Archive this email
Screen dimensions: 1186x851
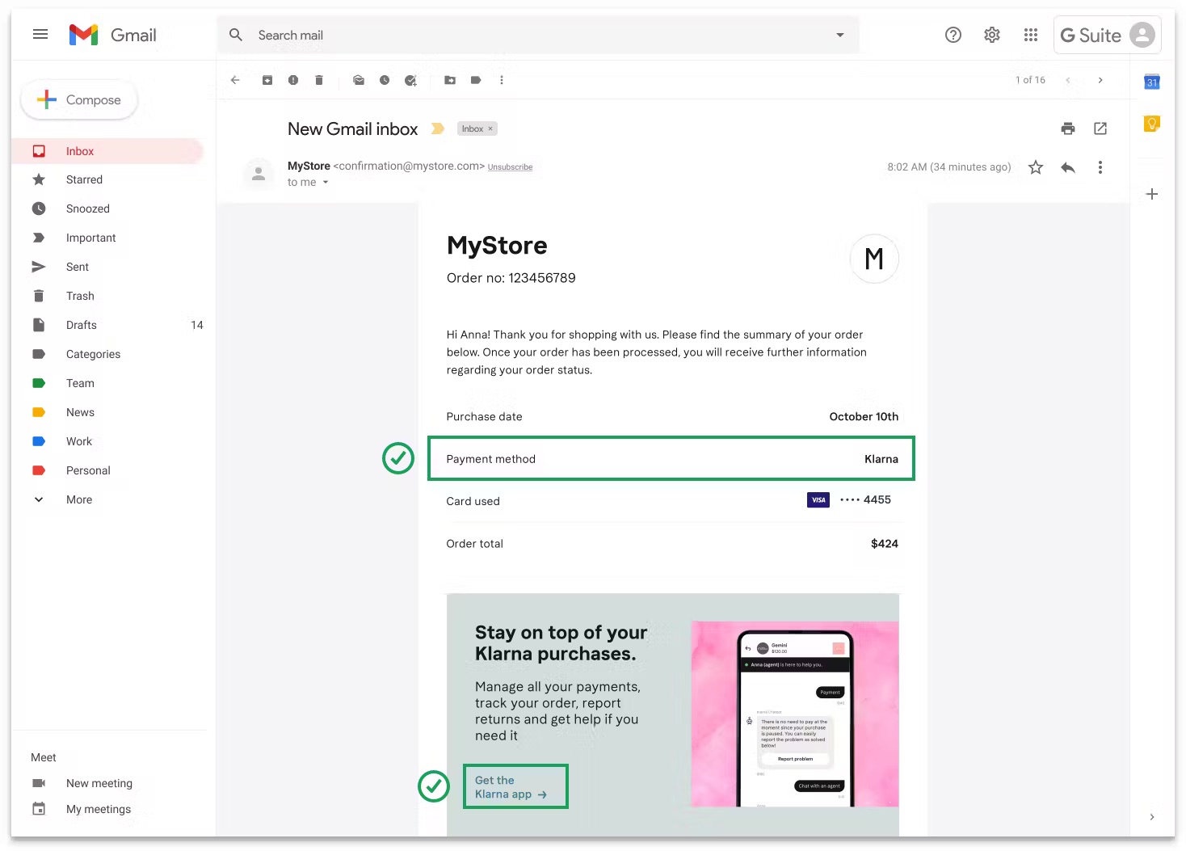pyautogui.click(x=267, y=80)
